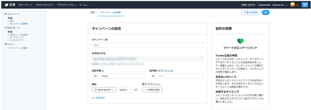Screen dimensions: 311x110
Task: Open the 2019-08-06 start date dropdown
Action: (104, 90)
